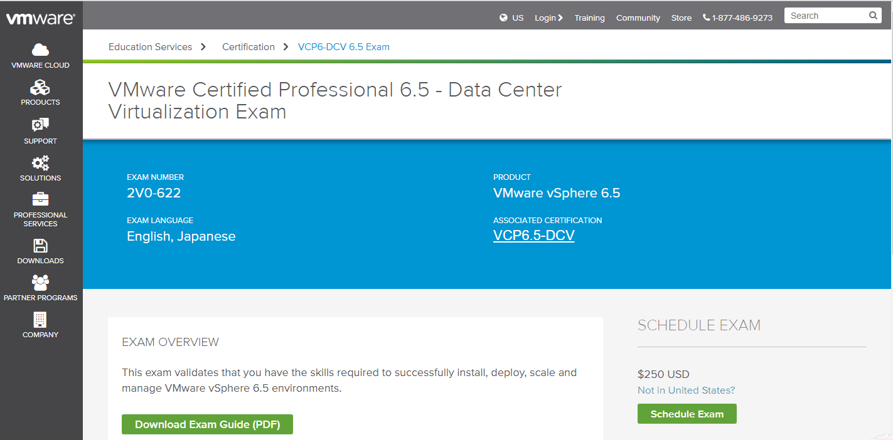
Task: Click the Not in United States? link
Action: [686, 390]
